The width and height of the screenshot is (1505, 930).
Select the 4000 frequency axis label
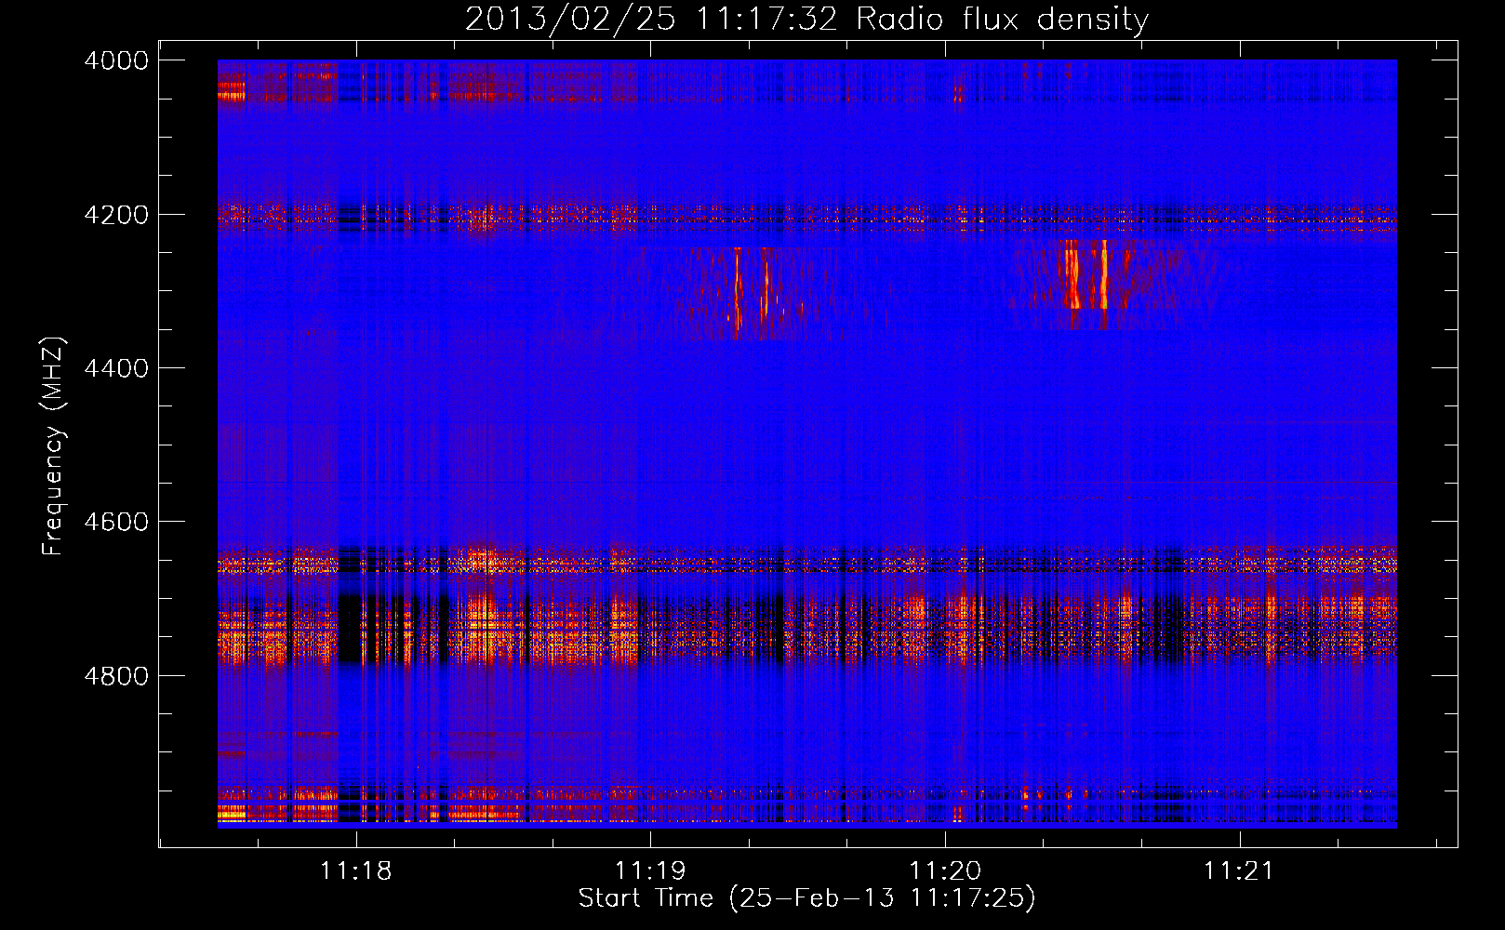(116, 60)
